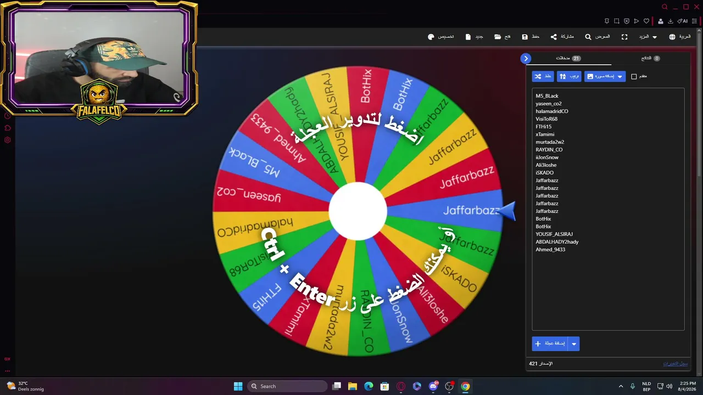This screenshot has height=395, width=703.
Task: Open the Add image dropdown
Action: coord(605,76)
